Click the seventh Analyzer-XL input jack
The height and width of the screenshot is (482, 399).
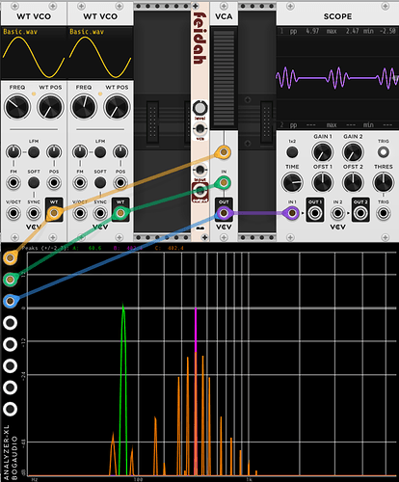click(11, 388)
